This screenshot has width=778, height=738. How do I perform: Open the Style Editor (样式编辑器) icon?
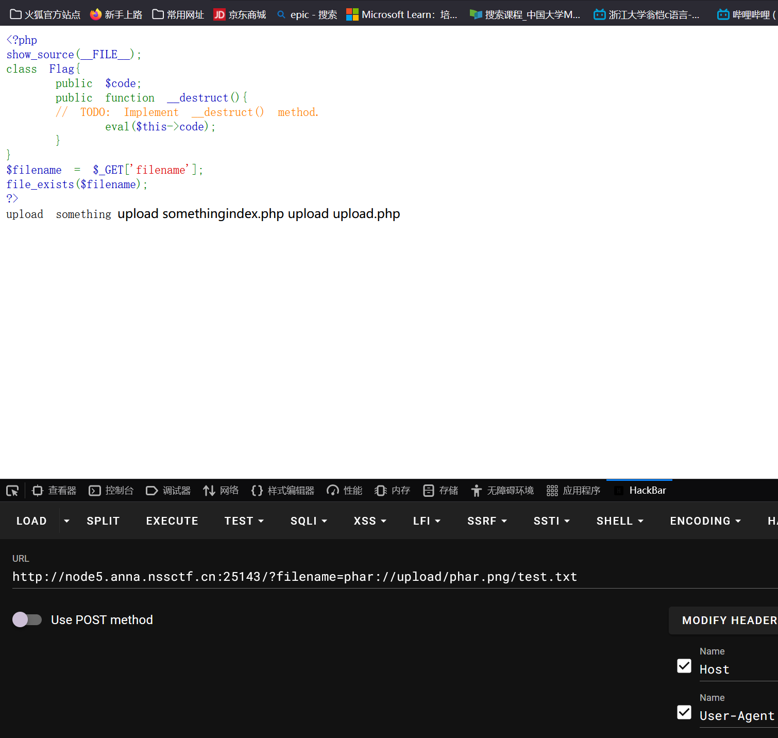[x=257, y=491]
